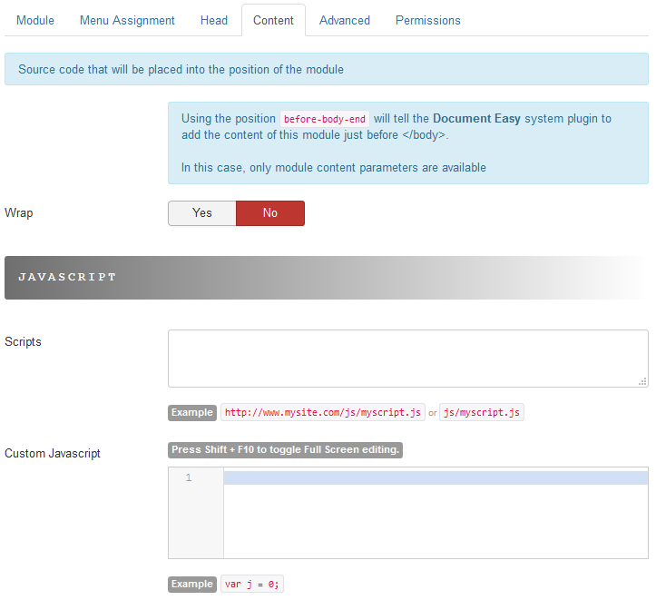Go to the Head tab
This screenshot has height=600, width=656.
(214, 20)
